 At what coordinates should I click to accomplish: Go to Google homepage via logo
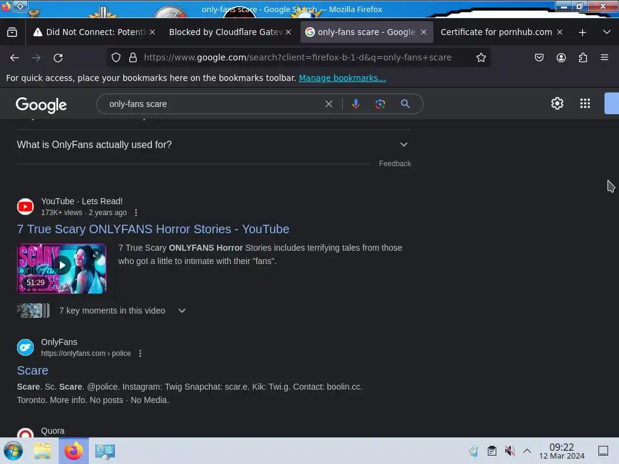coord(41,105)
